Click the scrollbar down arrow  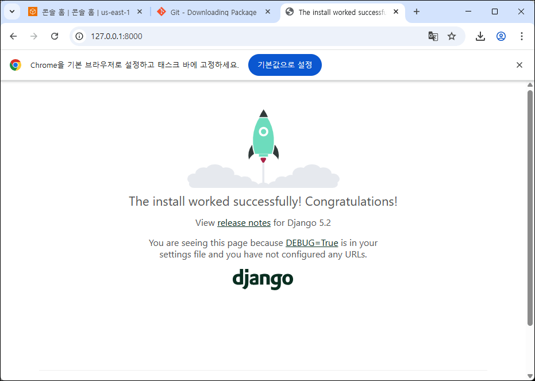click(x=530, y=376)
